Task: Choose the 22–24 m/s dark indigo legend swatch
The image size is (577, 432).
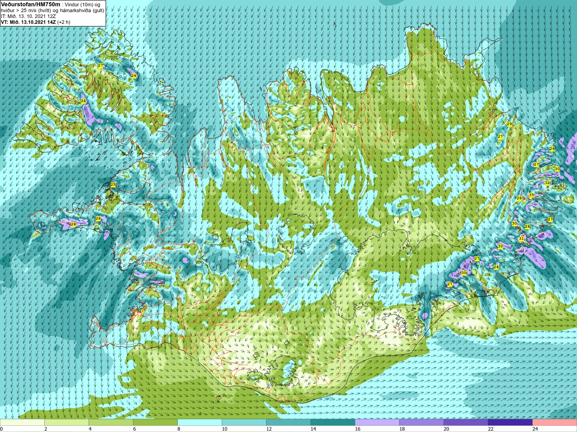Action: pos(510,423)
